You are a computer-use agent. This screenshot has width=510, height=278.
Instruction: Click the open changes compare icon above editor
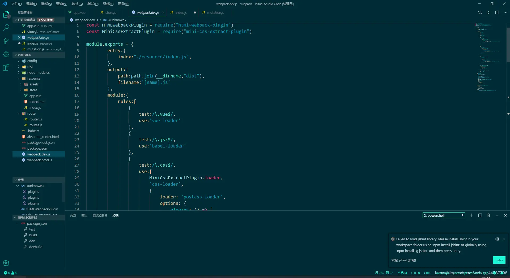point(480,12)
